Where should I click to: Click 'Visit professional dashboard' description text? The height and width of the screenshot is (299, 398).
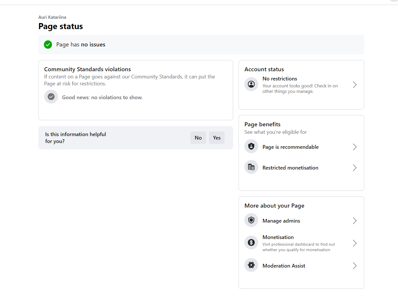[299, 247]
